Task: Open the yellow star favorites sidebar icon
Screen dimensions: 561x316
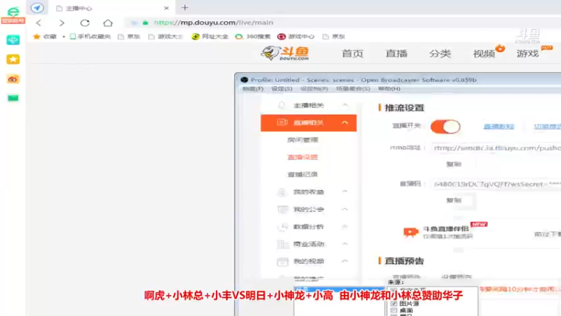Action: (13, 59)
